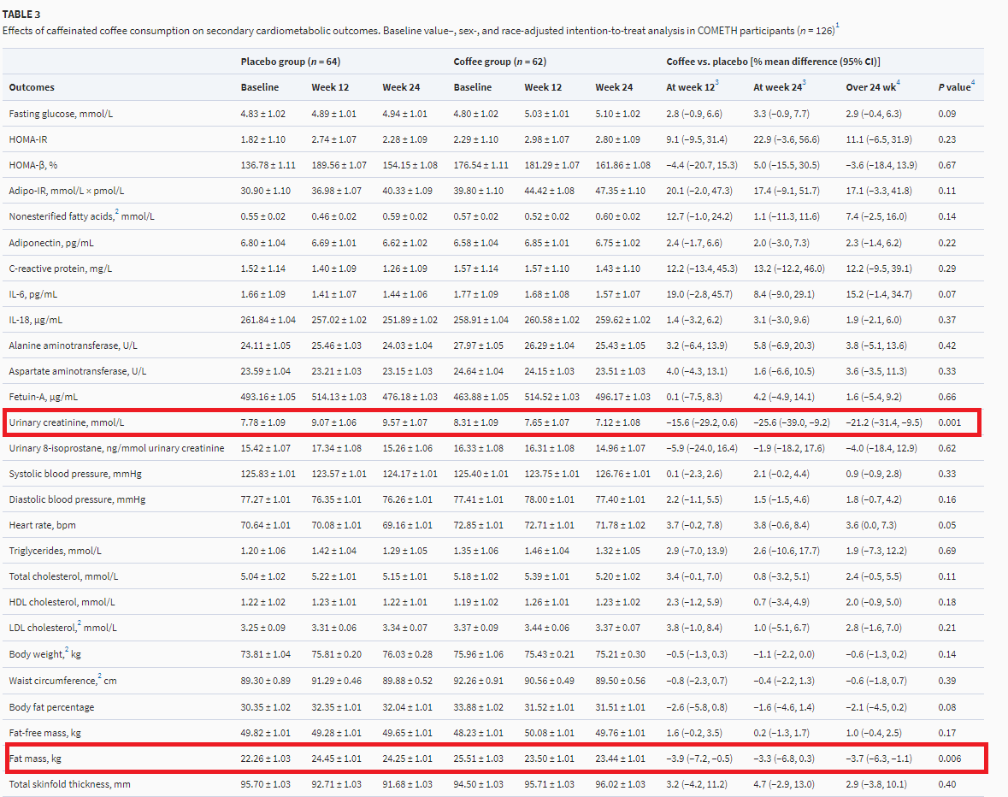Select the "Coffee group (n = 62)" header
This screenshot has height=797, width=1008.
pyautogui.click(x=499, y=62)
